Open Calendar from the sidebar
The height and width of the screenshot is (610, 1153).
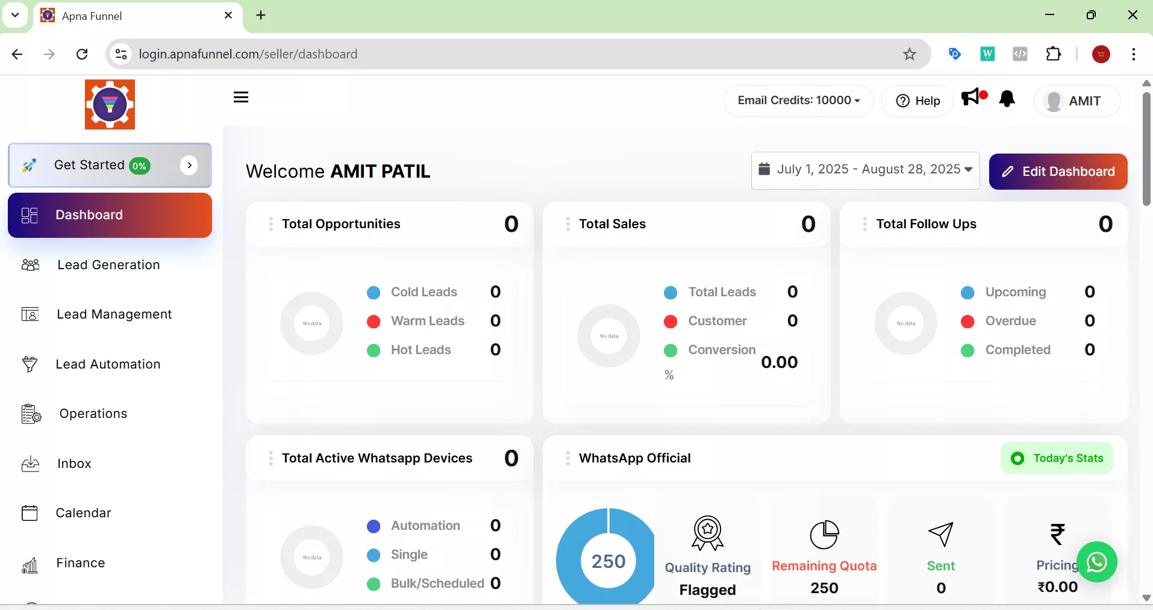(x=110, y=513)
